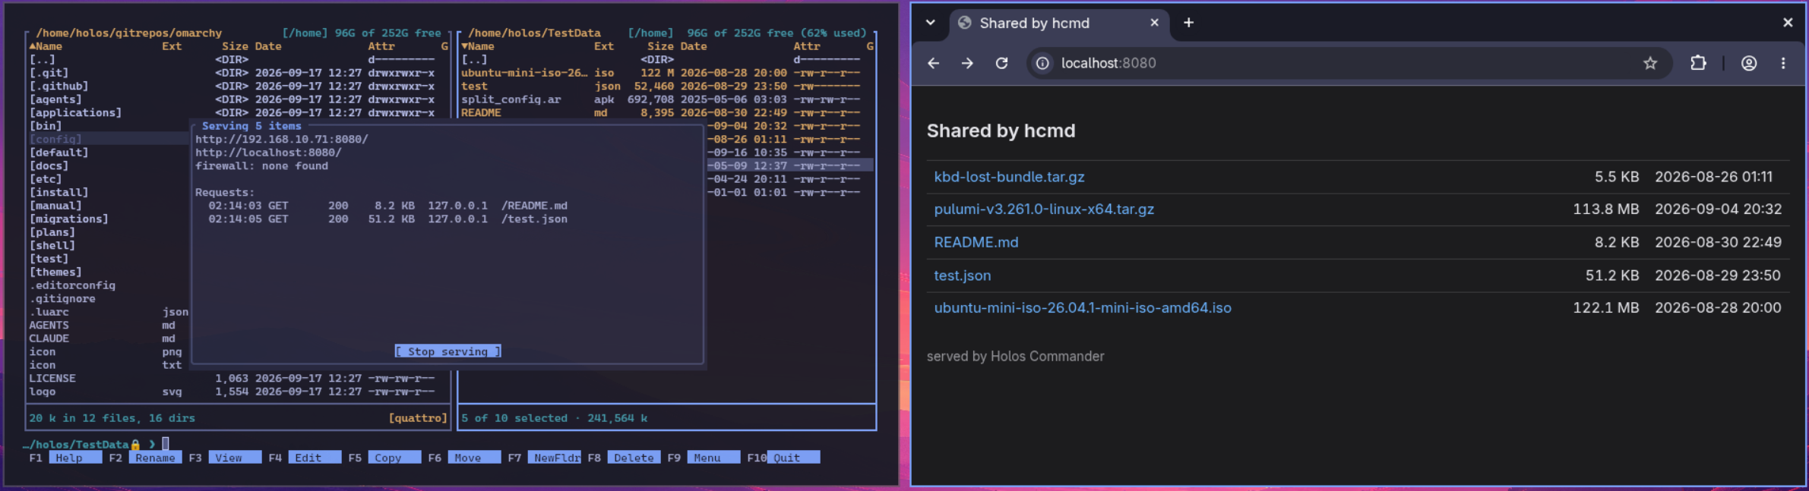The height and width of the screenshot is (491, 1809).
Task: Click F1 Help in function bar
Action: pyautogui.click(x=65, y=458)
